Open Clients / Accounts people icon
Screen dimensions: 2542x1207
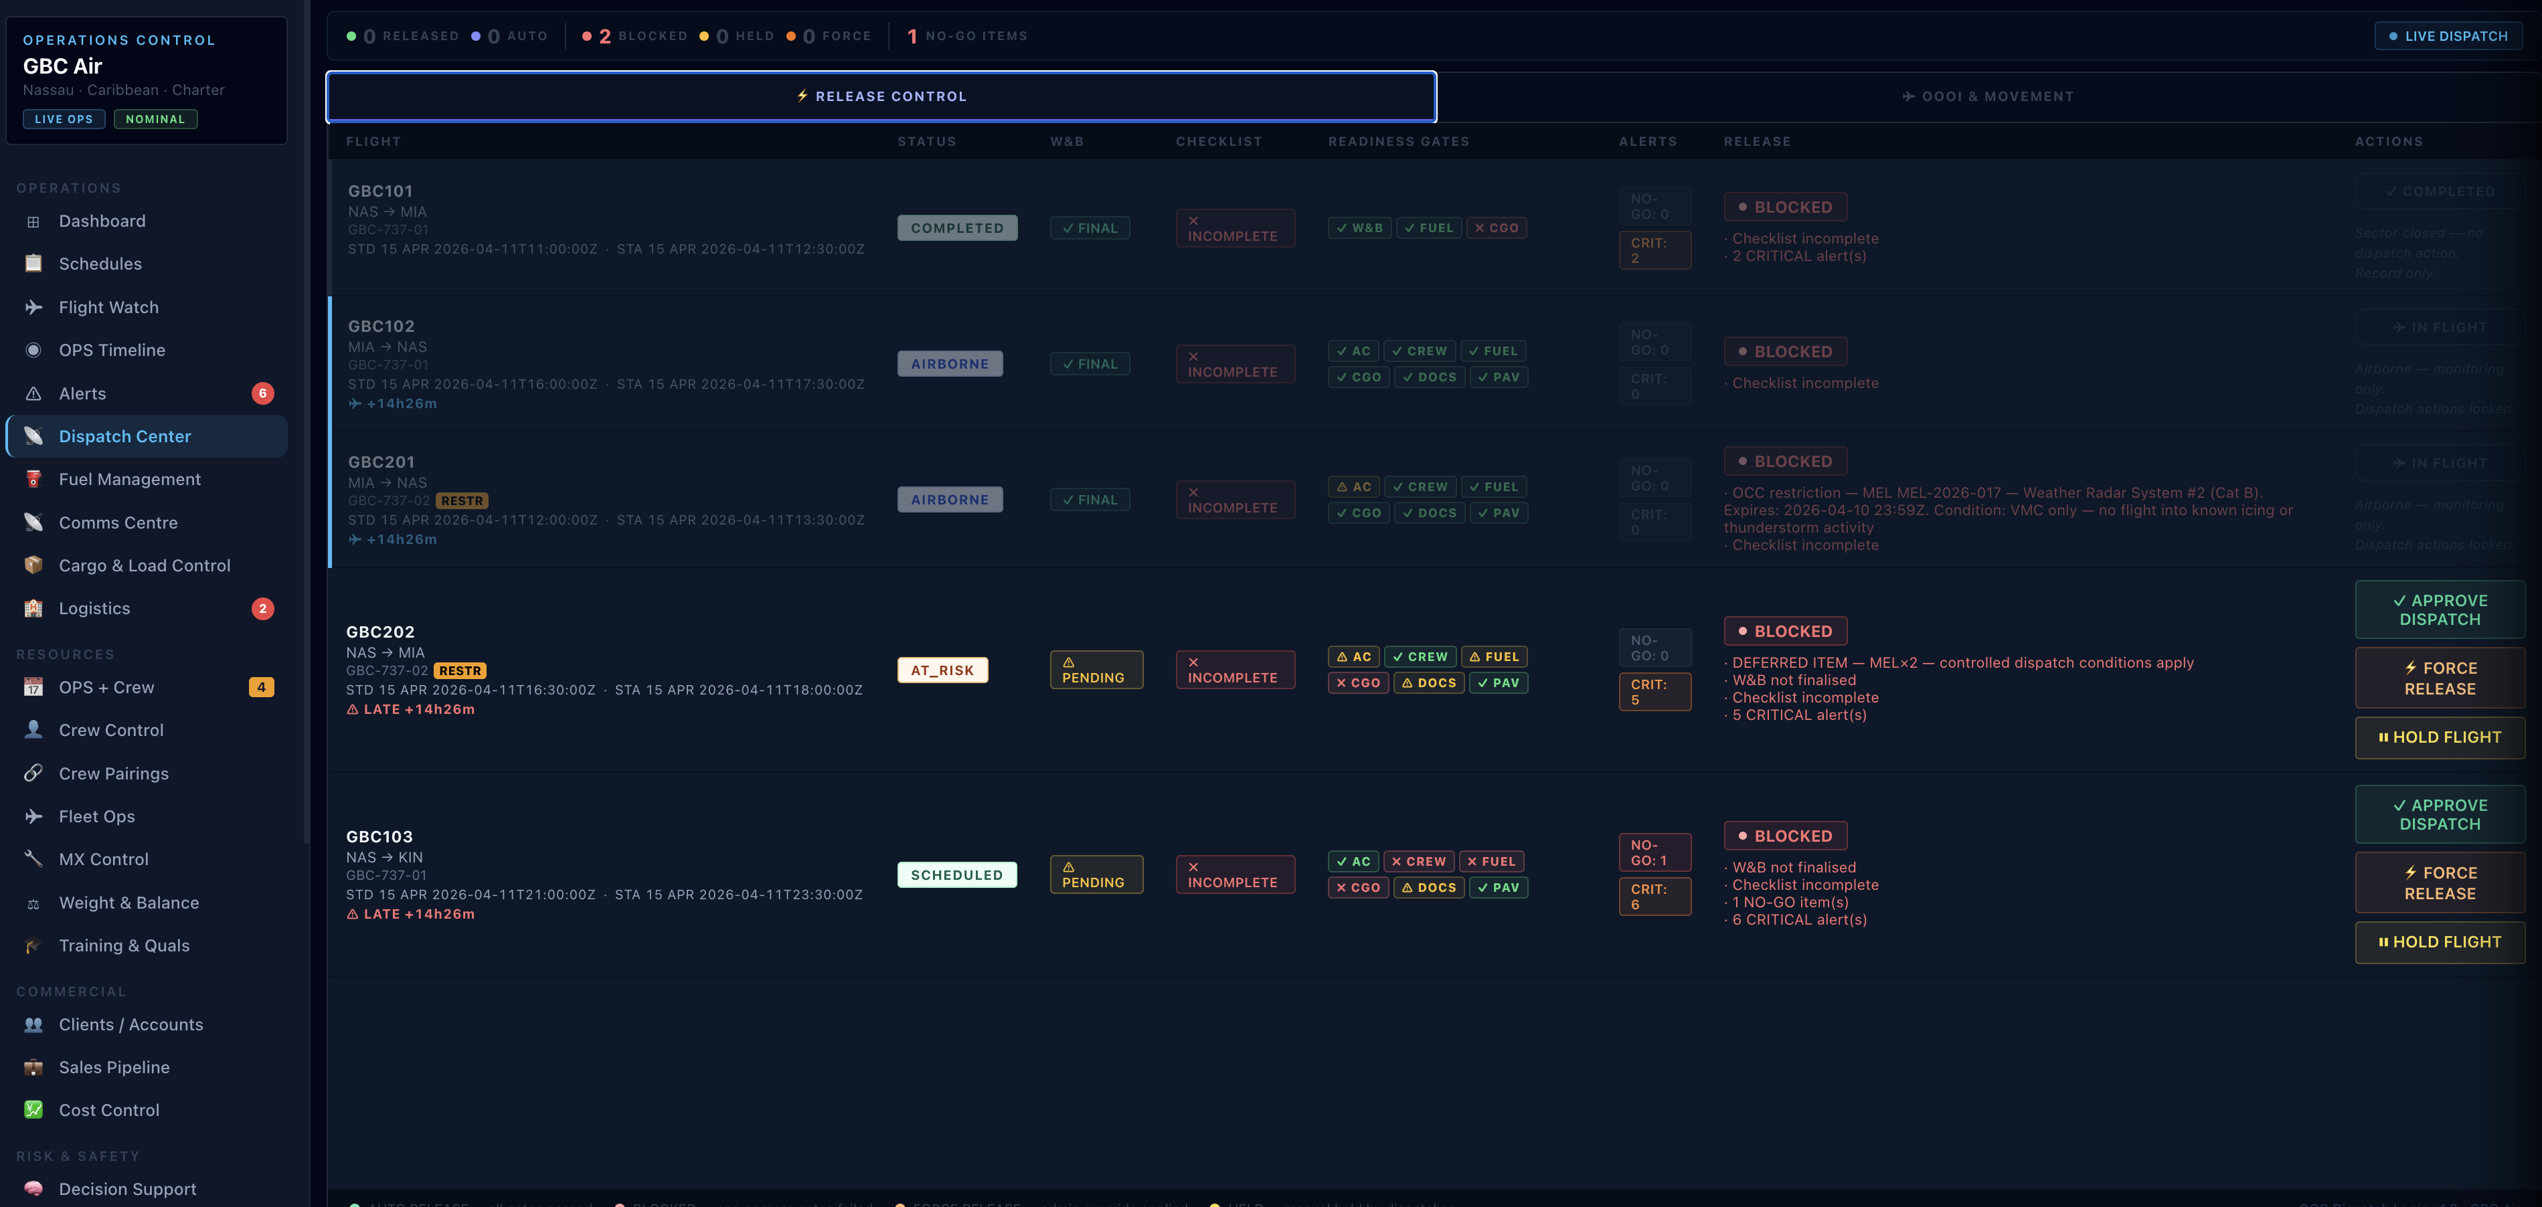point(33,1024)
